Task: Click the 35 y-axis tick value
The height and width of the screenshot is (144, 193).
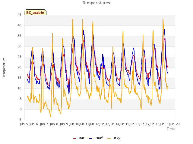Action: point(19,36)
